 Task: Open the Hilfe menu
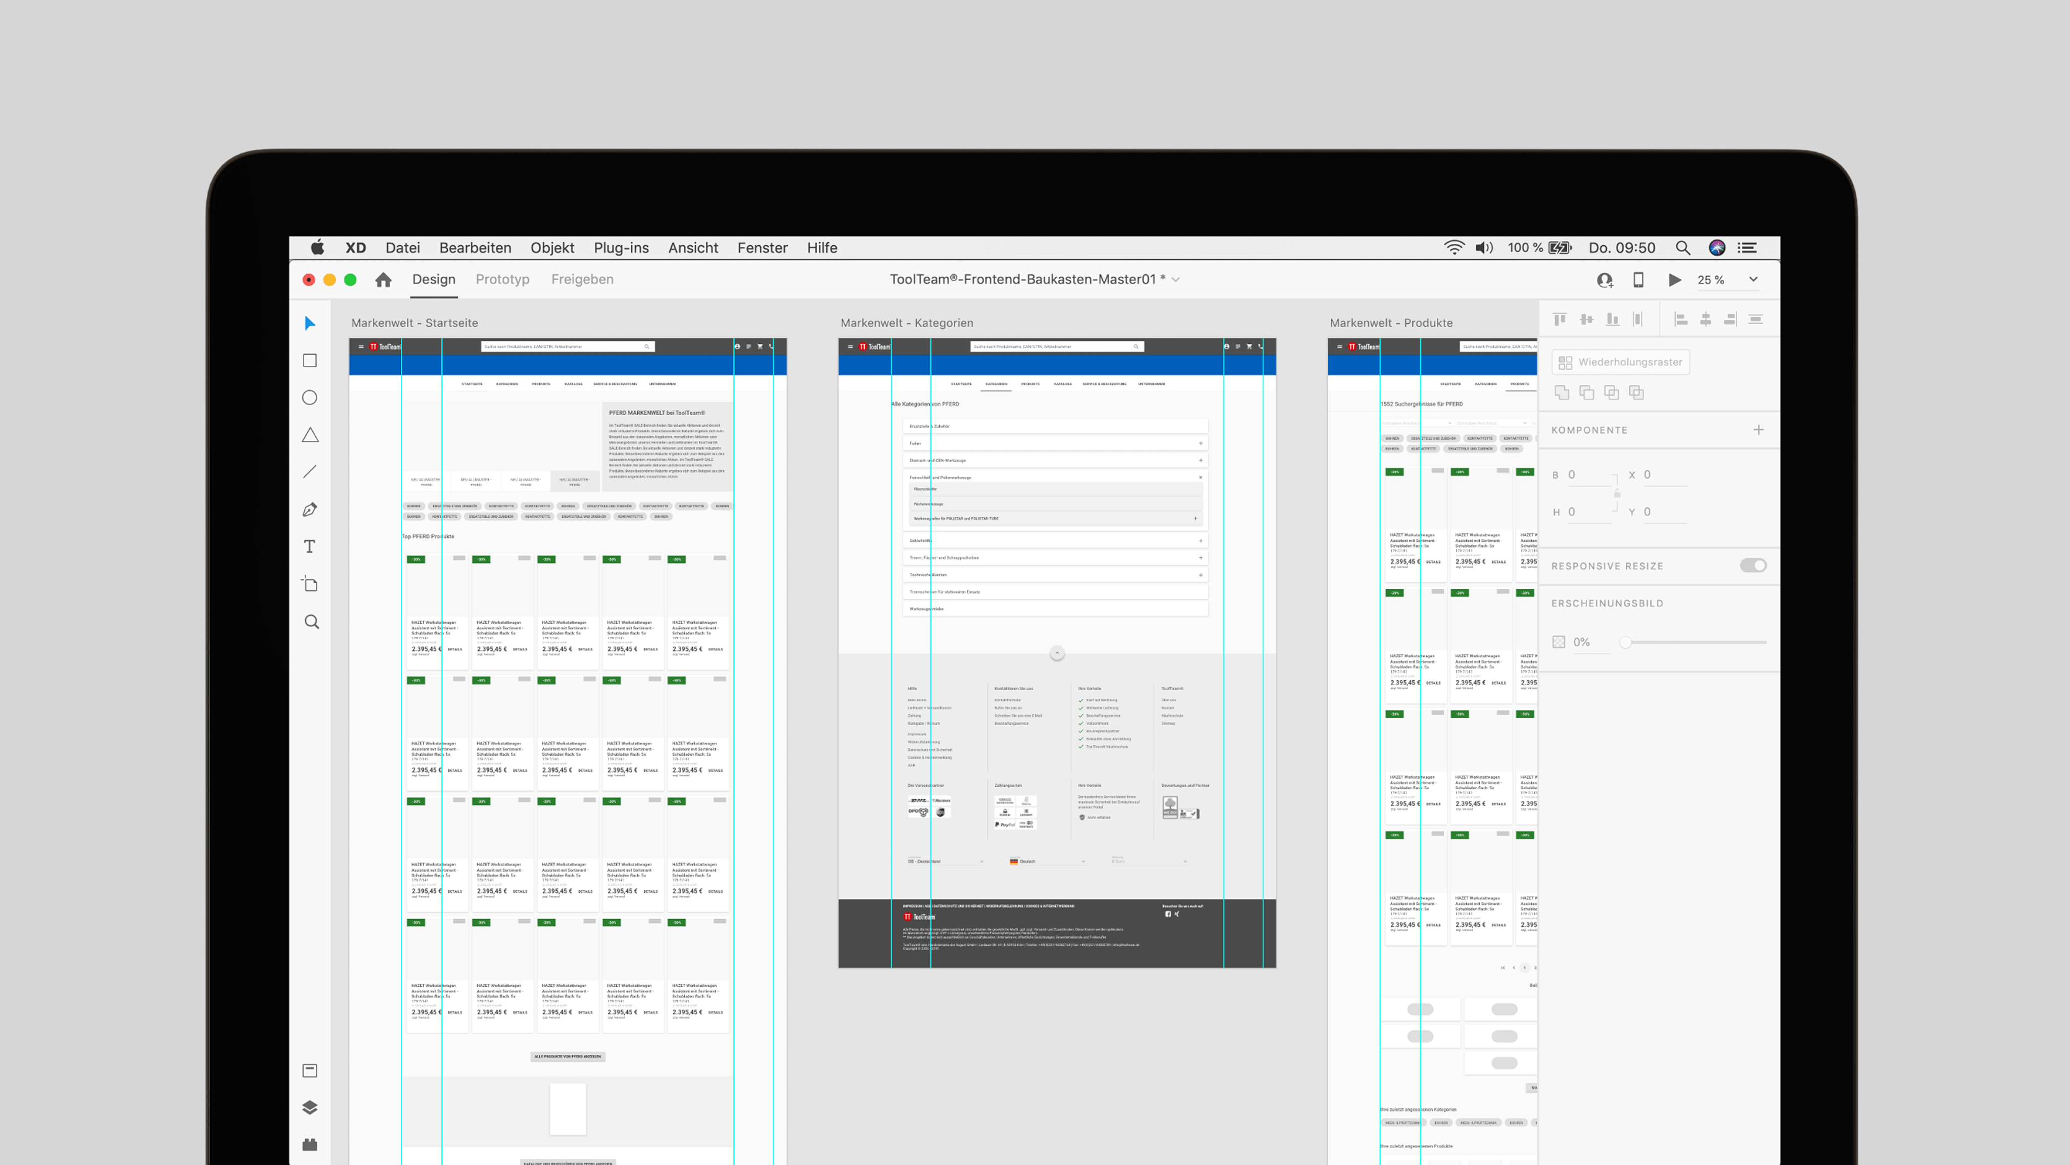click(x=822, y=248)
